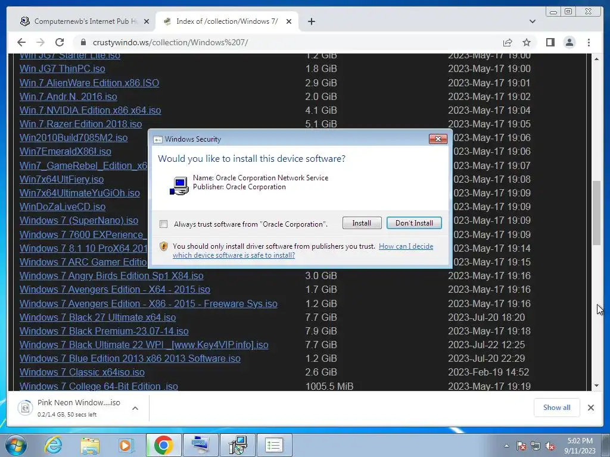
Task: Open Windows Explorer from taskbar
Action: (90, 445)
